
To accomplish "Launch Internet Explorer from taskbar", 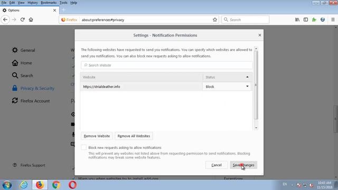I will 24,185.
